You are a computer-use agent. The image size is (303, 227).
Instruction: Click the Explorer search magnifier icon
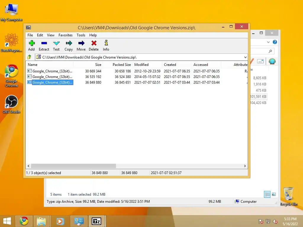click(x=270, y=51)
